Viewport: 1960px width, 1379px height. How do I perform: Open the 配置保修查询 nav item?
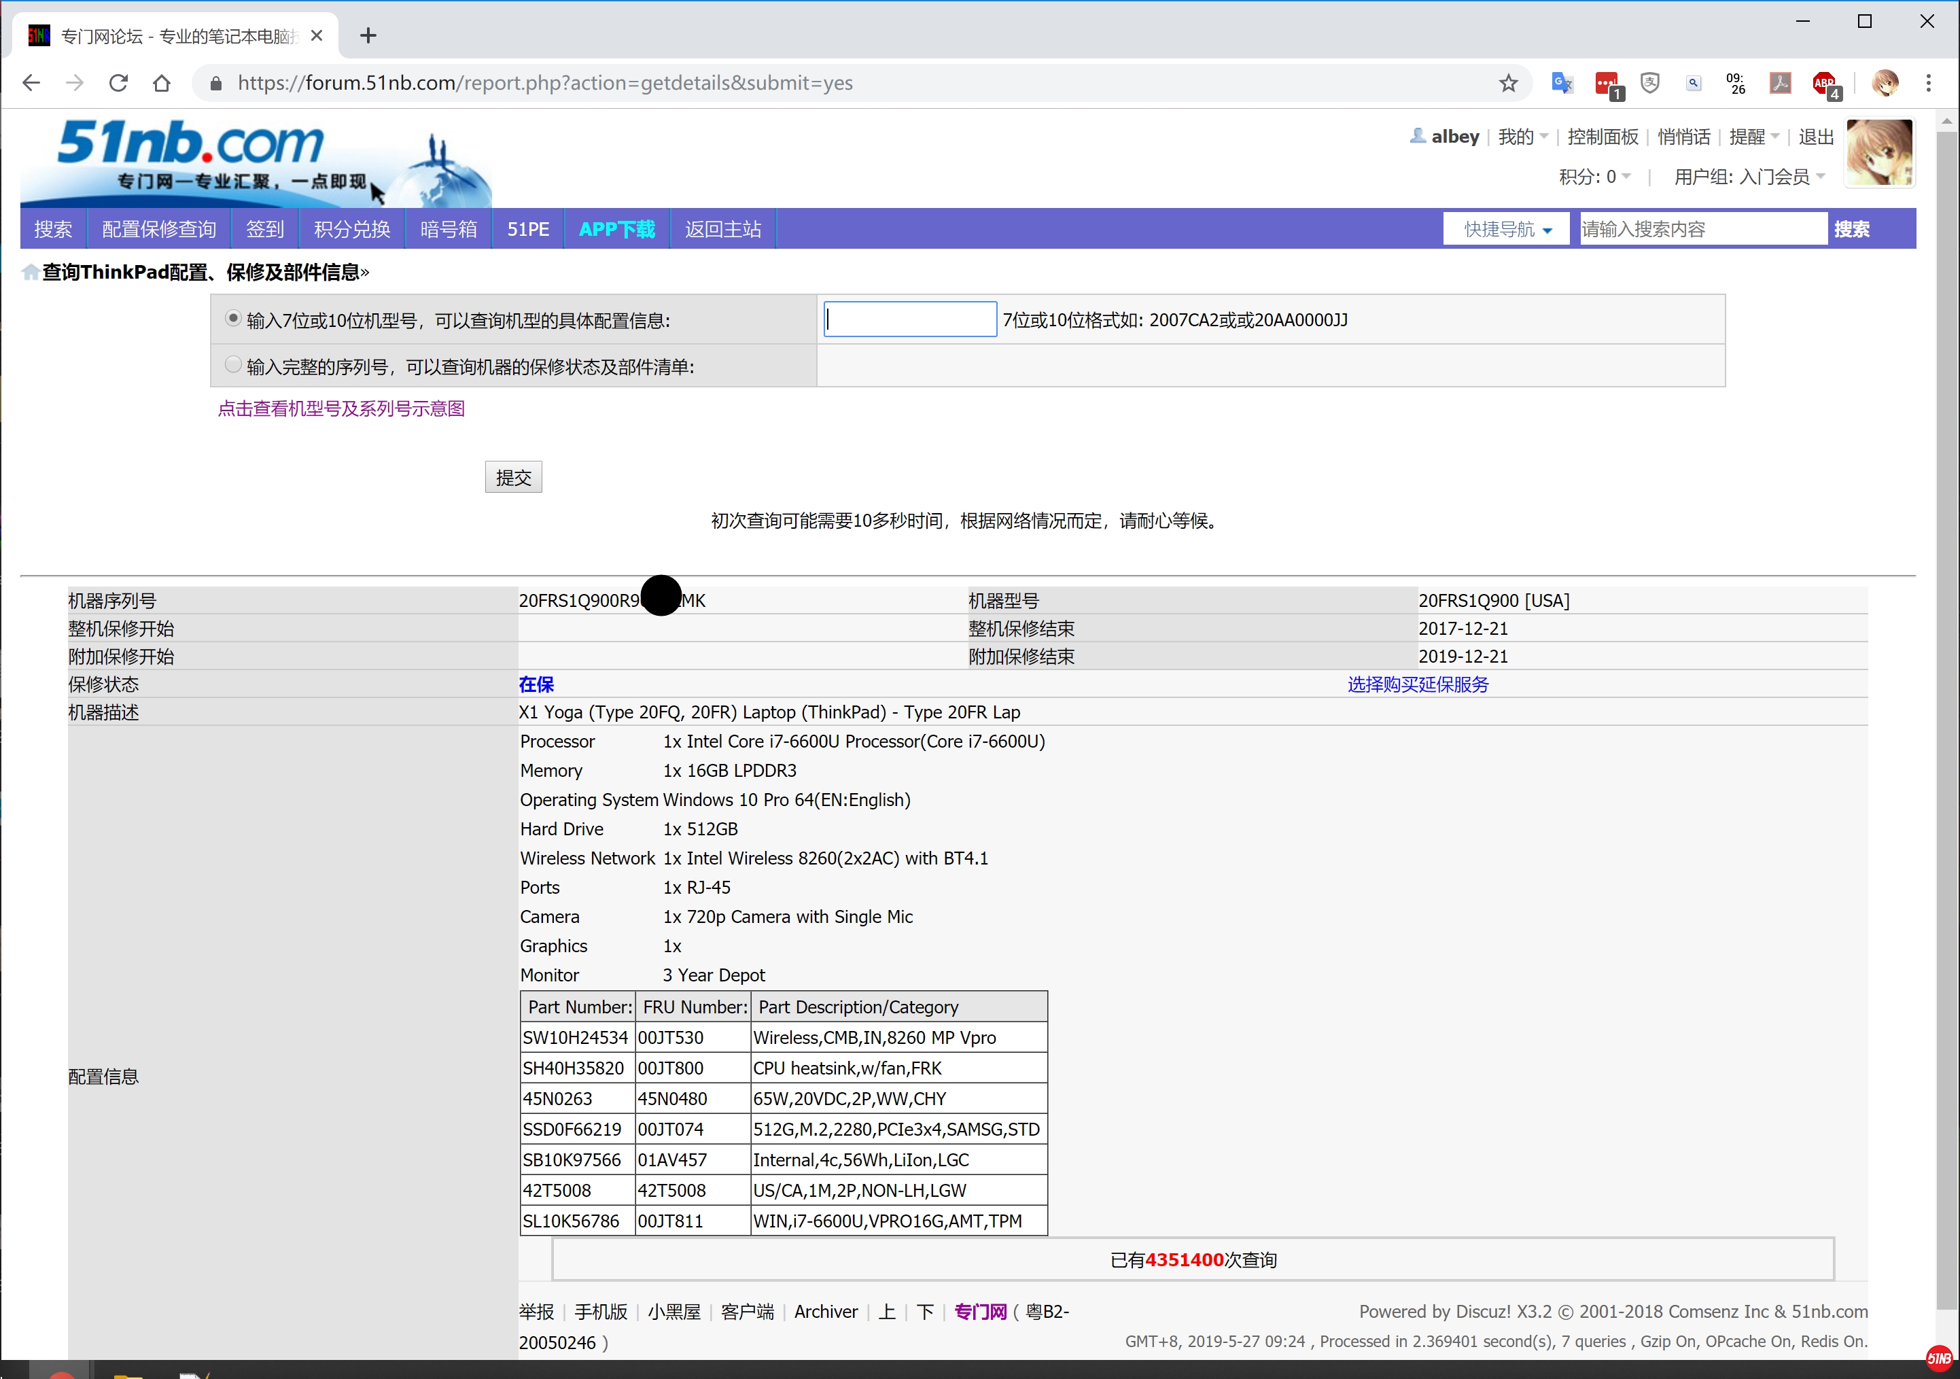[x=159, y=229]
